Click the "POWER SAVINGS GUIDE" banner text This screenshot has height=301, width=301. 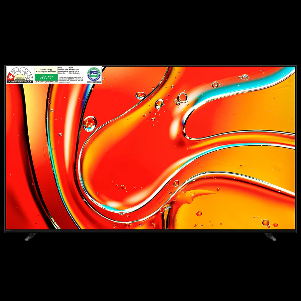pyautogui.click(x=20, y=82)
